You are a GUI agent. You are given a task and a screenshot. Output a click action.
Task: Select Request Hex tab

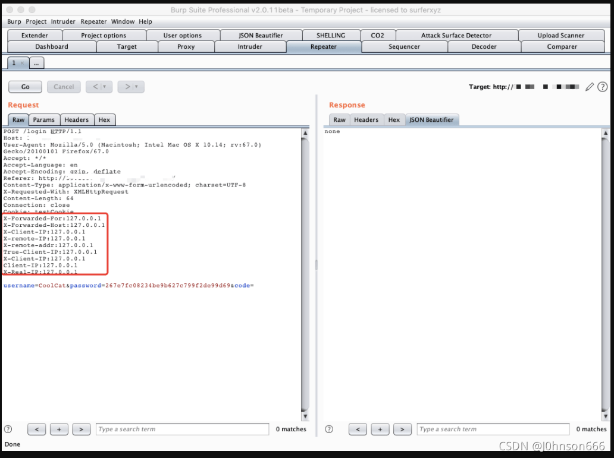[104, 119]
